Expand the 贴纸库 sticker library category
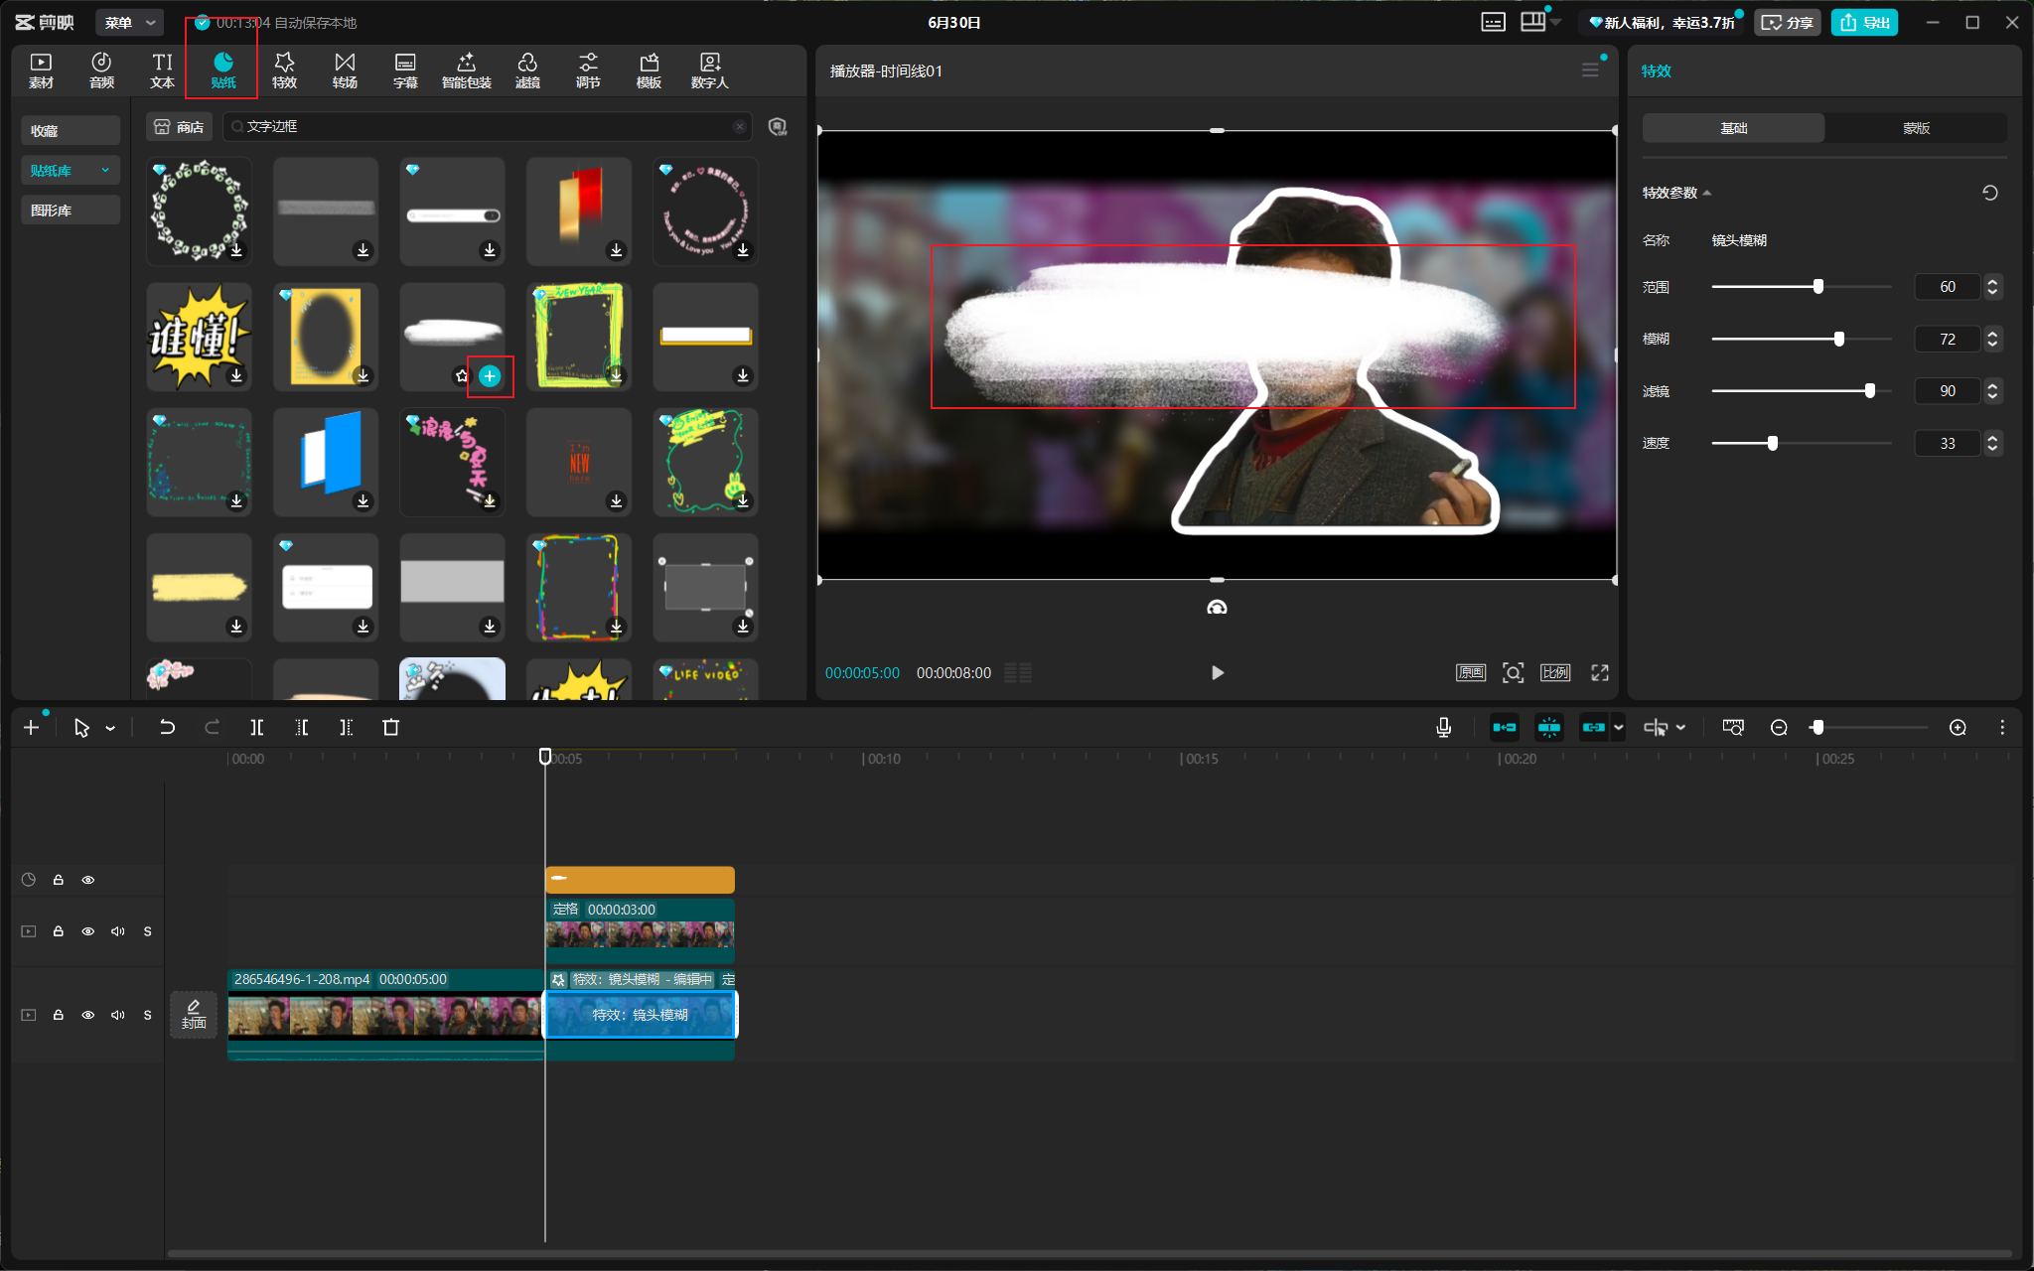This screenshot has height=1271, width=2034. (x=71, y=171)
